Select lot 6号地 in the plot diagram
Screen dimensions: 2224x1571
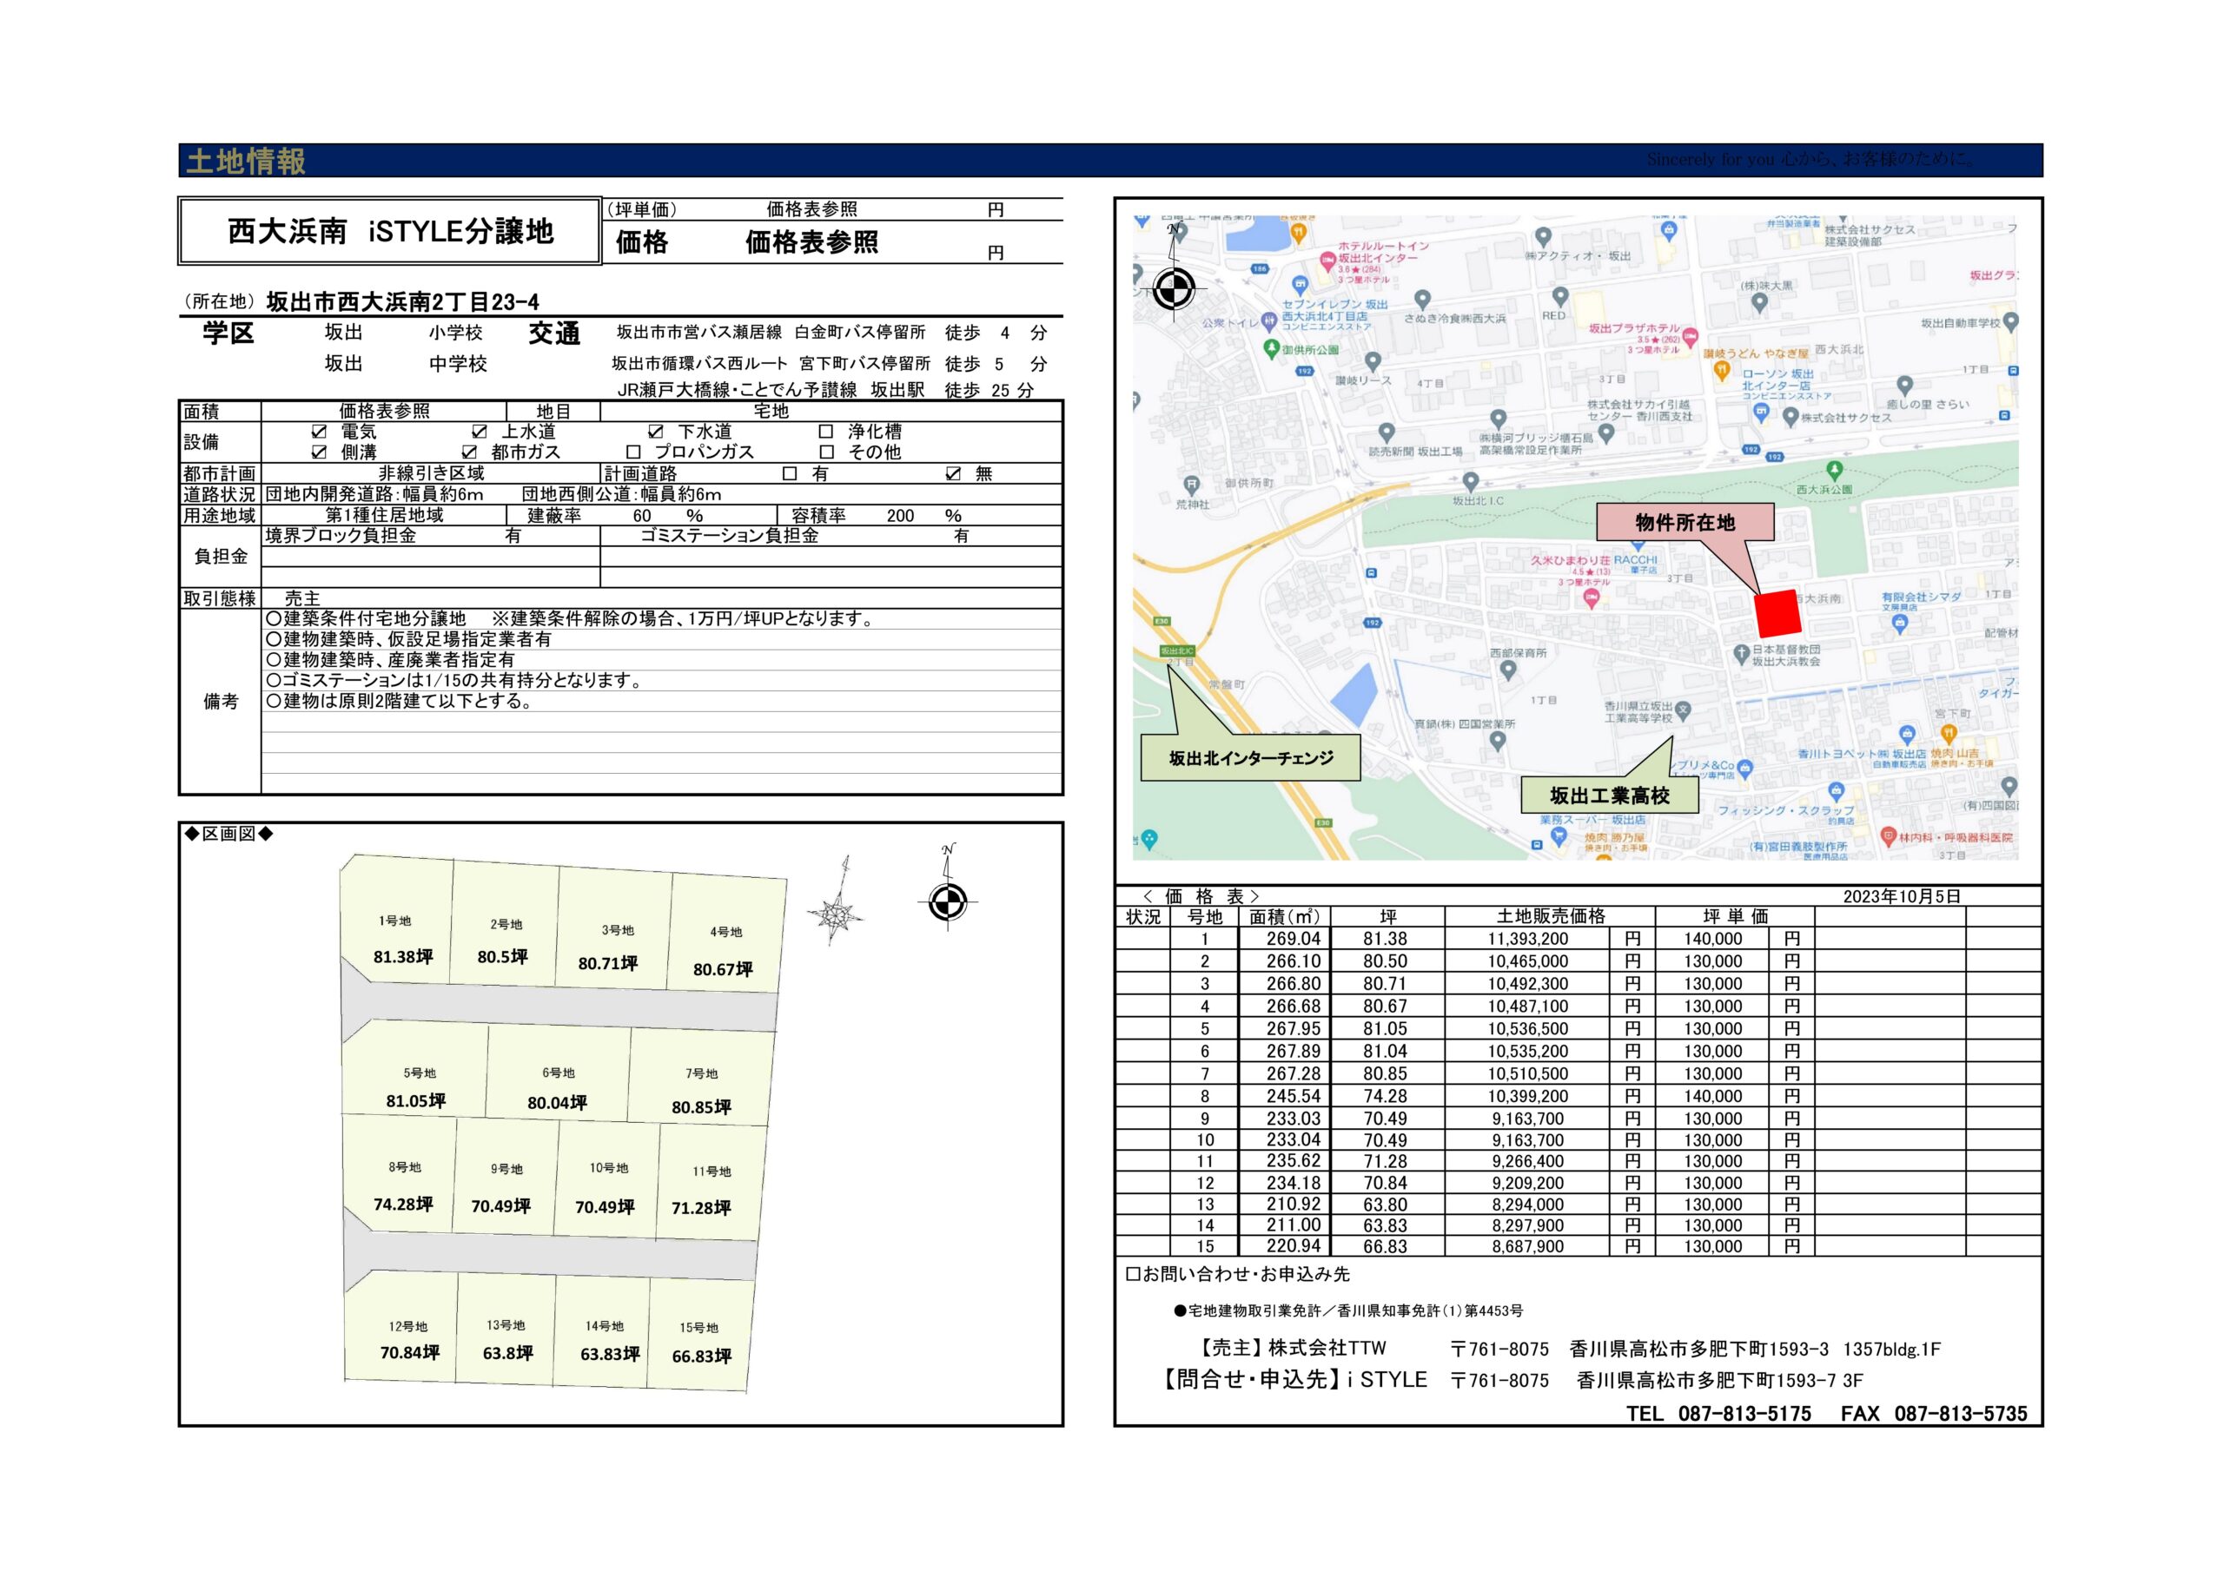point(558,1073)
